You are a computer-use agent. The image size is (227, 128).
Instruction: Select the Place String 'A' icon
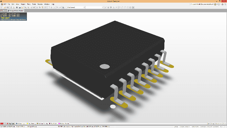click(x=113, y=7)
